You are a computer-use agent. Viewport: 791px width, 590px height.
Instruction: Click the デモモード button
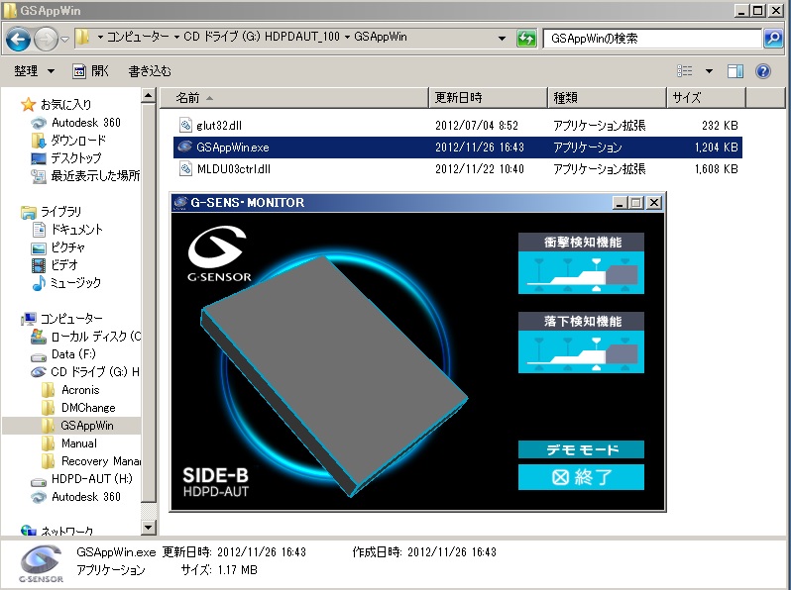click(x=581, y=449)
